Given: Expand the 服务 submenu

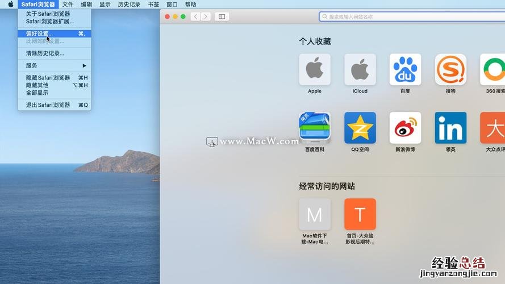Looking at the screenshot, I should (55, 66).
